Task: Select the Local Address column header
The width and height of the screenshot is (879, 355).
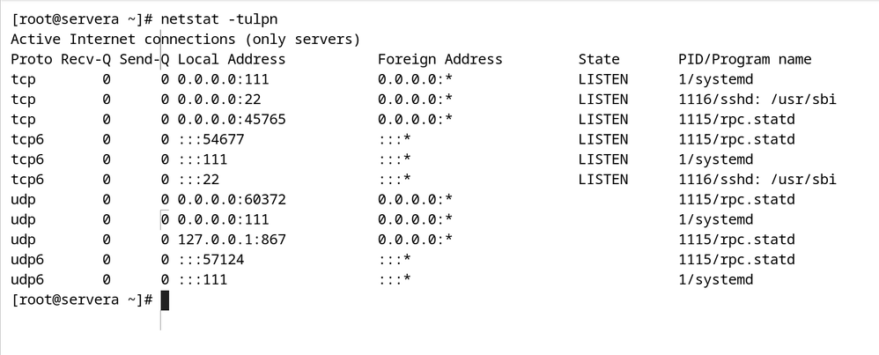Action: coord(232,59)
